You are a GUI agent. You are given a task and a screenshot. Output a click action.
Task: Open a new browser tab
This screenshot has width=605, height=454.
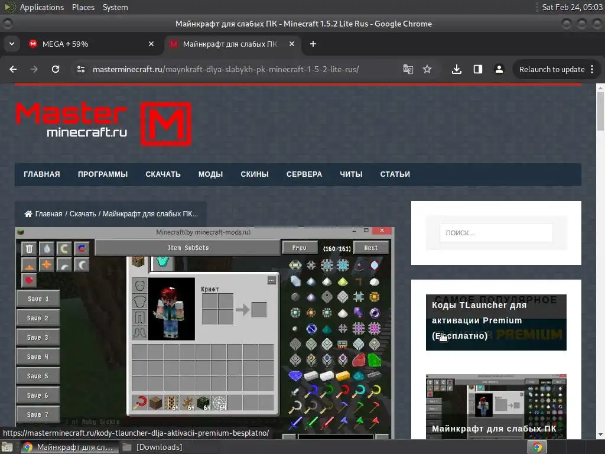click(313, 44)
